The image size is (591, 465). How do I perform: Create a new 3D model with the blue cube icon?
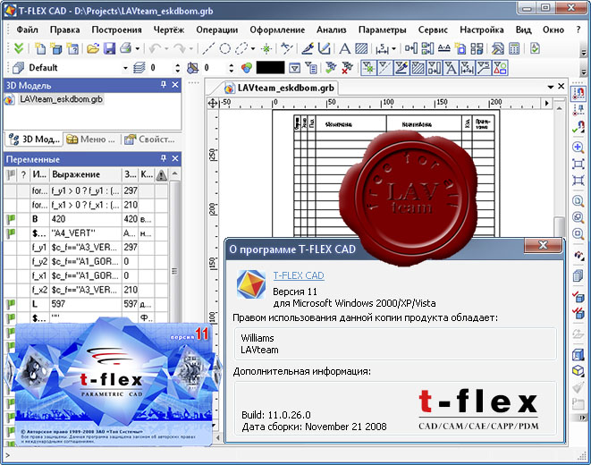pyautogui.click(x=56, y=48)
